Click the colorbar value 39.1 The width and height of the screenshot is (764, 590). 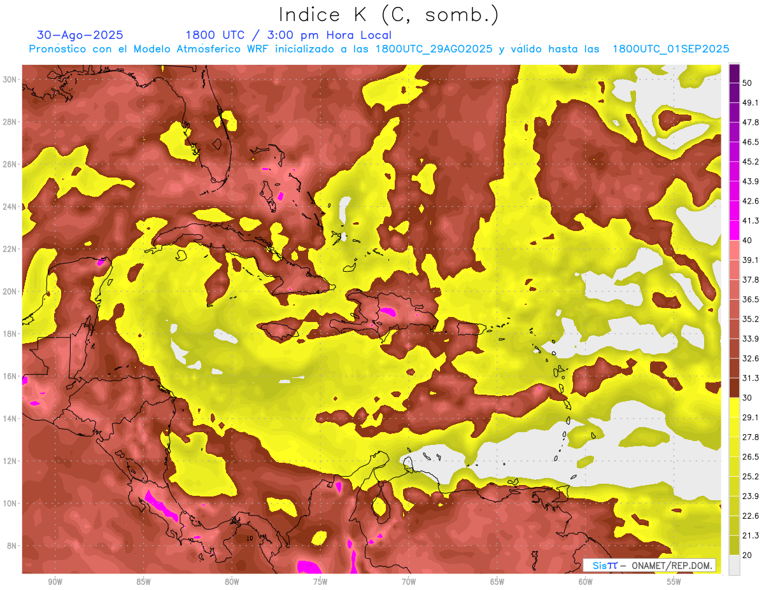point(751,260)
